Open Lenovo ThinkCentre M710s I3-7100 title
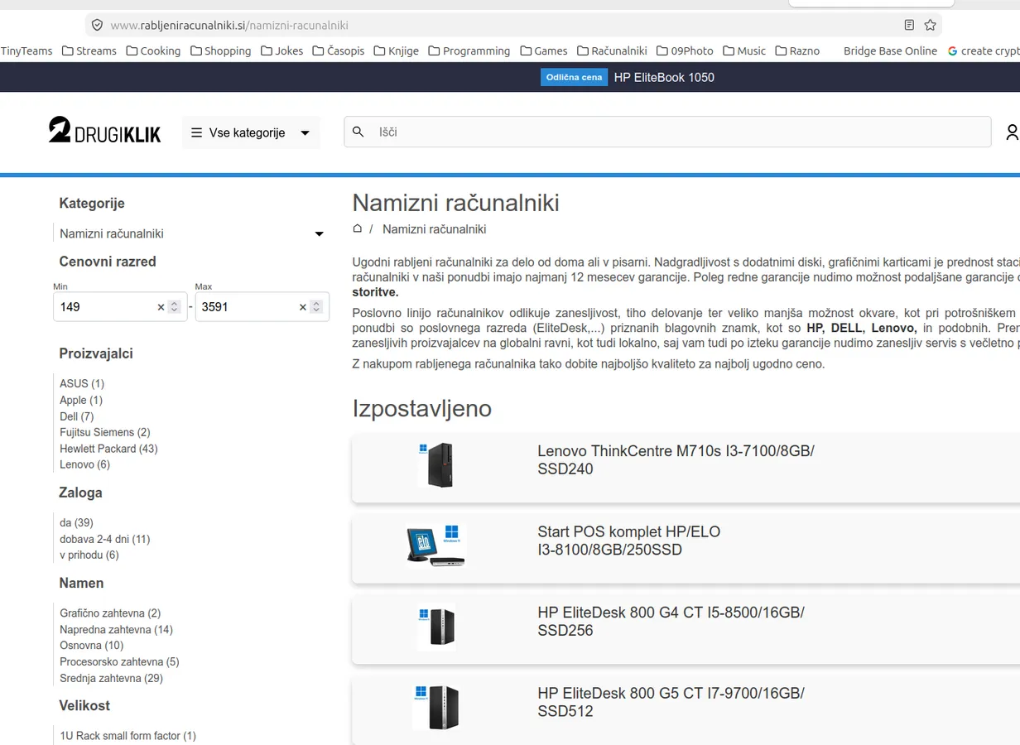Viewport: 1020px width, 745px height. tap(676, 460)
